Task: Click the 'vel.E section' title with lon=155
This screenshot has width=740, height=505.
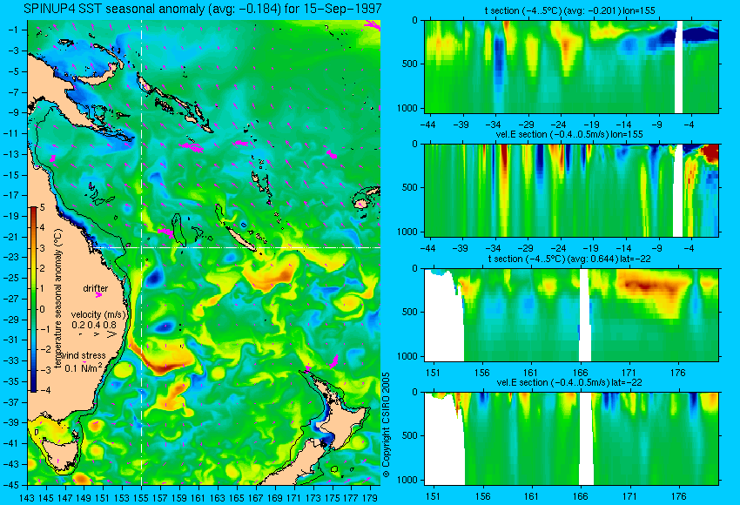Action: tap(569, 134)
